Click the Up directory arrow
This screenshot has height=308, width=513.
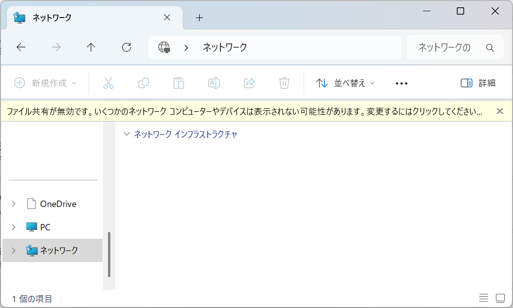pyautogui.click(x=91, y=47)
